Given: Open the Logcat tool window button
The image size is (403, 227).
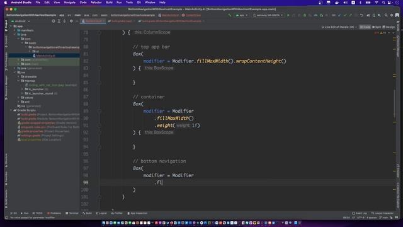Looking at the screenshot, I should [x=101, y=213].
